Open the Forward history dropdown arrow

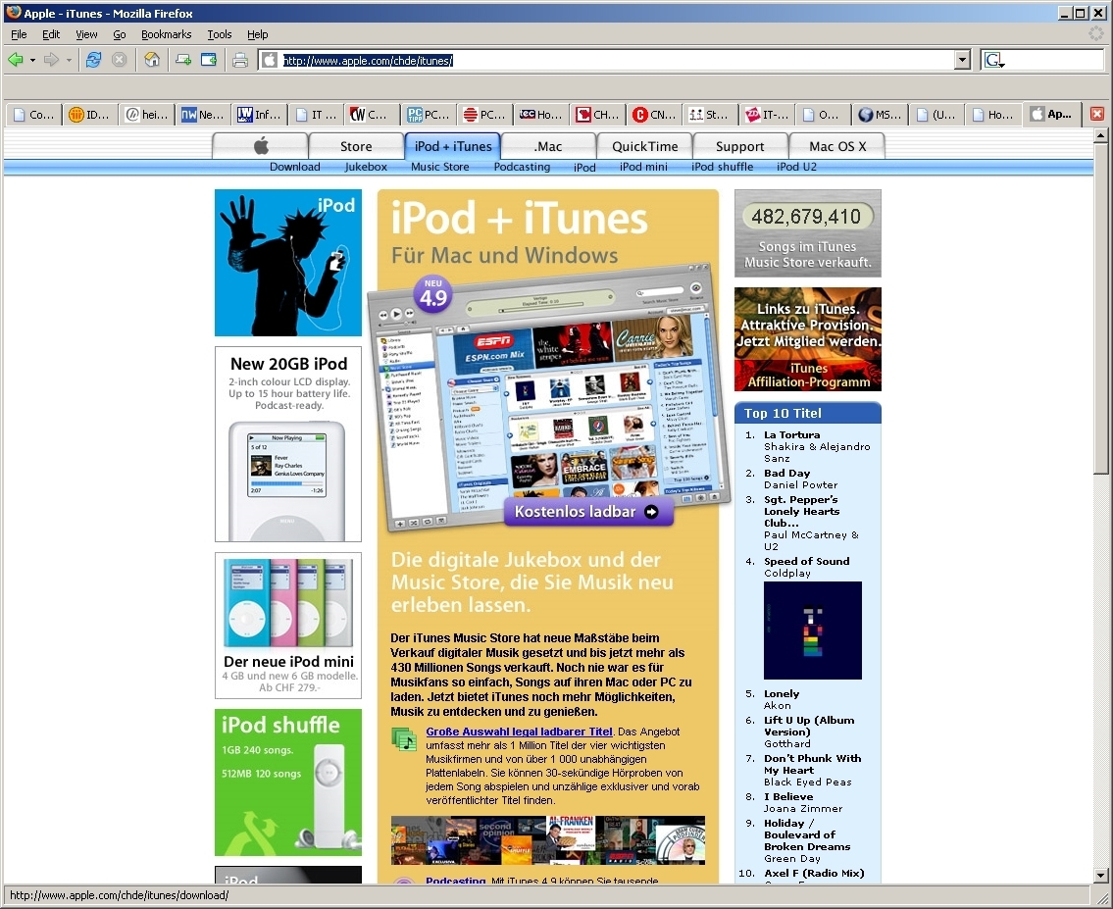[69, 61]
